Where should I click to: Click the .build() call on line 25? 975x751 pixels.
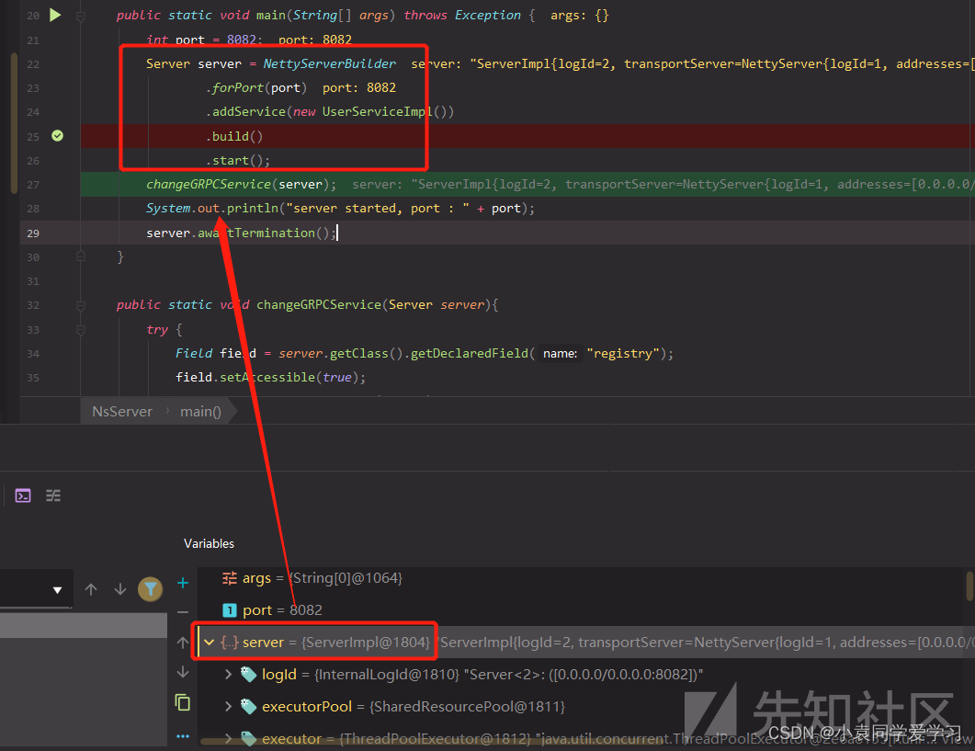[x=234, y=136]
